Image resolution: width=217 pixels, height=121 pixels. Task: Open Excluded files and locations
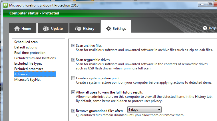point(35,58)
